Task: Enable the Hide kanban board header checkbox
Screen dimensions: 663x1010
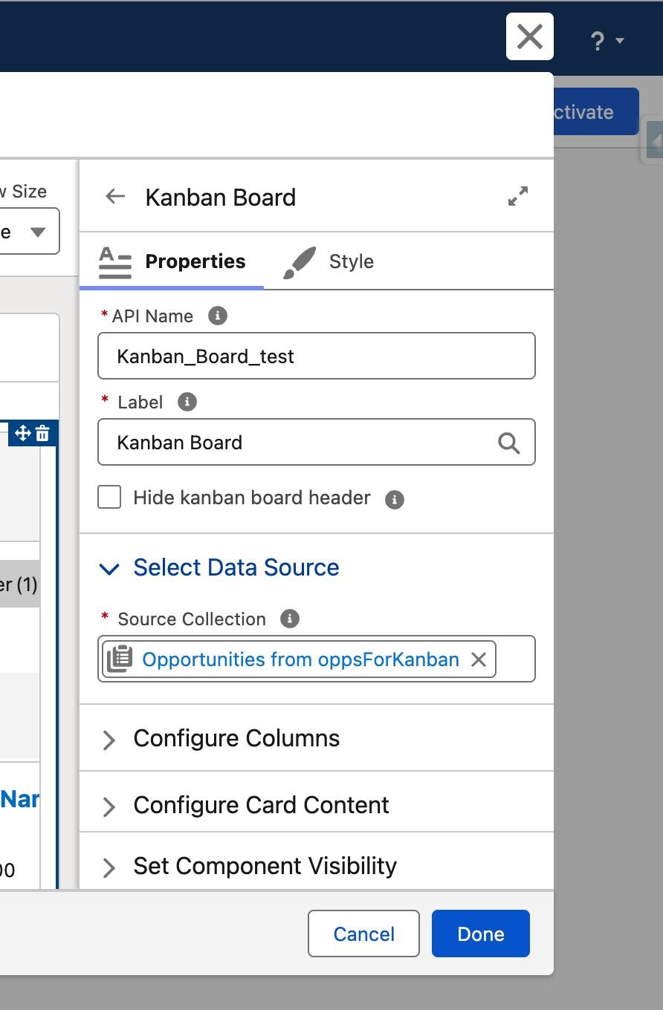Action: pos(109,498)
